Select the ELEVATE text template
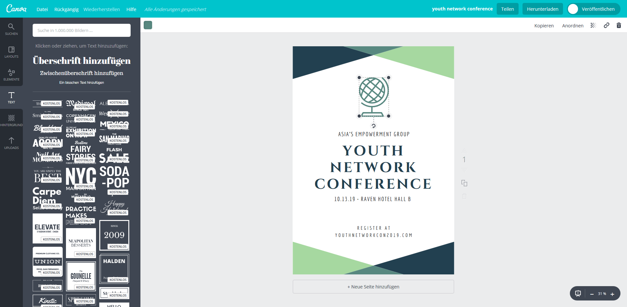The image size is (627, 307). [48, 228]
